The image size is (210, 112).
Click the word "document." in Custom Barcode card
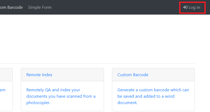tap(127, 103)
